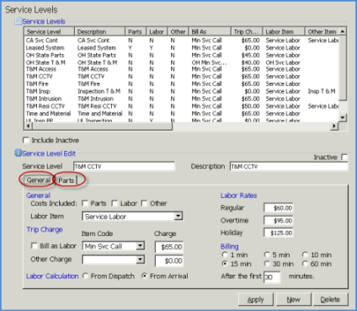Click the After the first minutes field
Image resolution: width=357 pixels, height=311 pixels.
coord(272,277)
